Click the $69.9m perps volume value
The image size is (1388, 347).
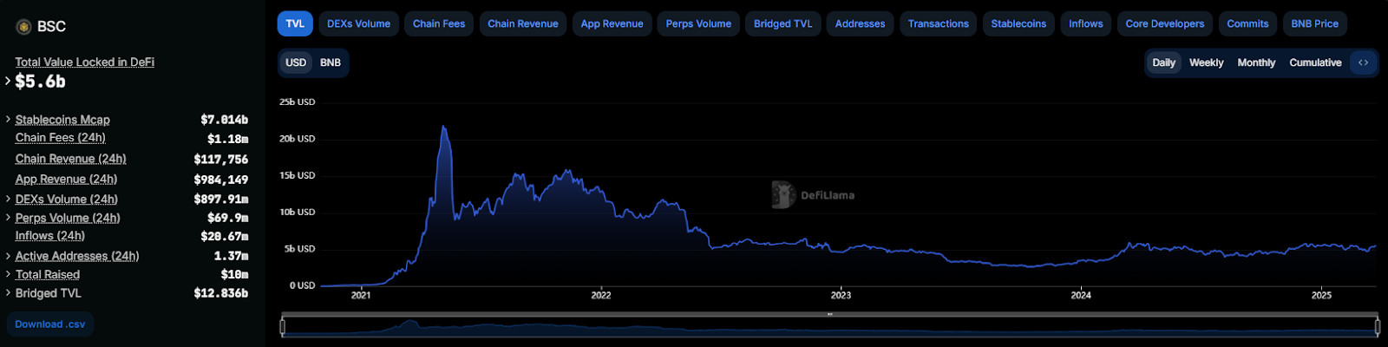(x=227, y=218)
